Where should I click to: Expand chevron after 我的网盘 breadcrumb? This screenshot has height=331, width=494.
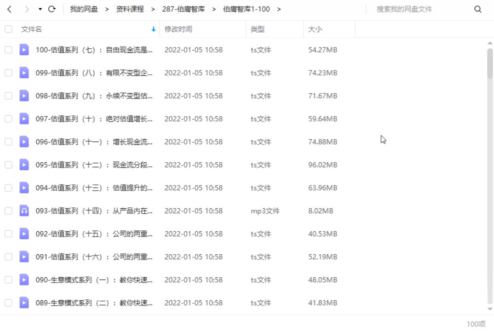pyautogui.click(x=107, y=9)
